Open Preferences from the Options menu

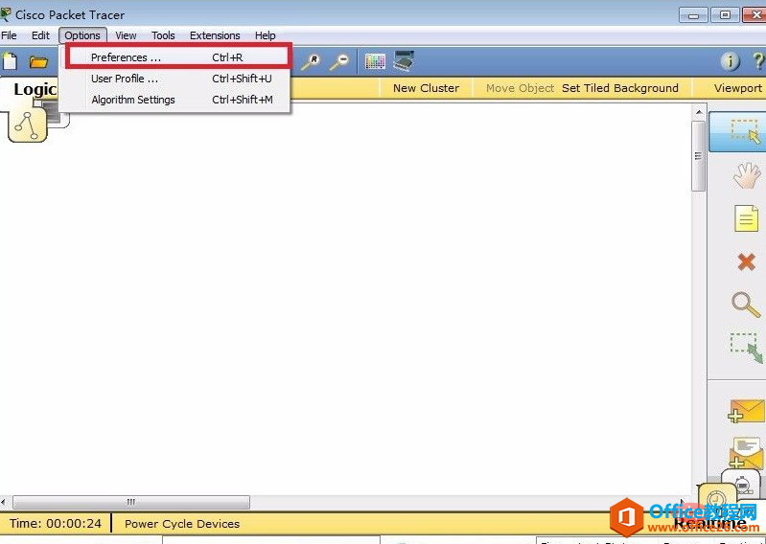[x=178, y=57]
